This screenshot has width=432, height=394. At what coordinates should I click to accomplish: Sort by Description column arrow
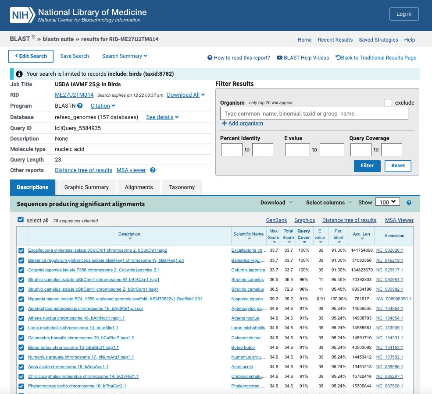(x=130, y=239)
